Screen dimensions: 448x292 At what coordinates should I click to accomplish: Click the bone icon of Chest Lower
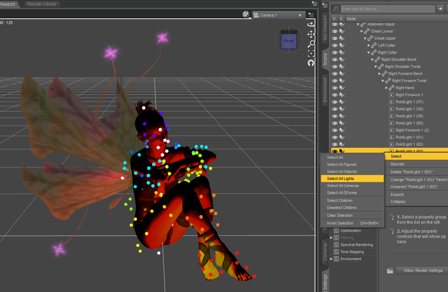(x=366, y=31)
